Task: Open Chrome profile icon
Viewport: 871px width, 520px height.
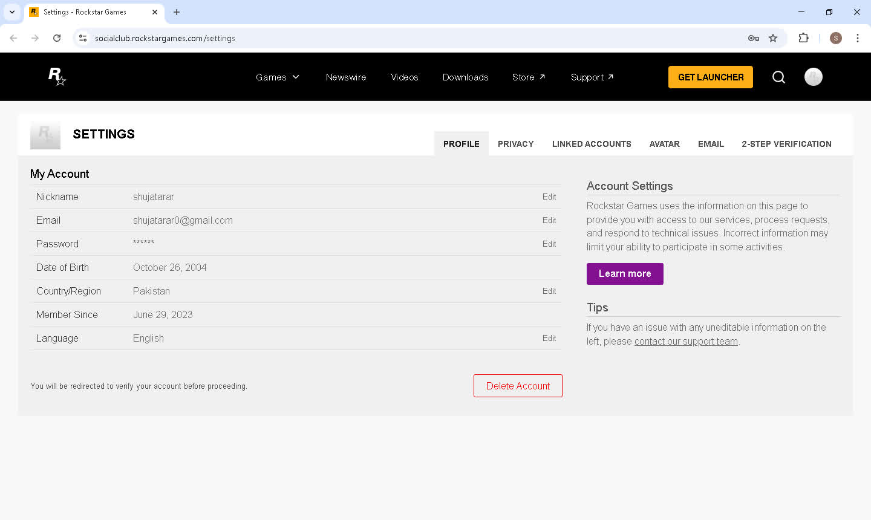Action: (x=836, y=38)
